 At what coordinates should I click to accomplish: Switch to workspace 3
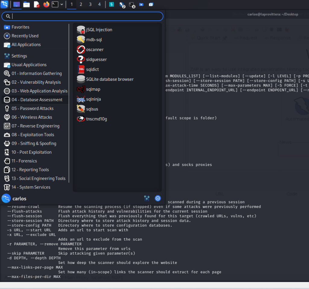90,5
